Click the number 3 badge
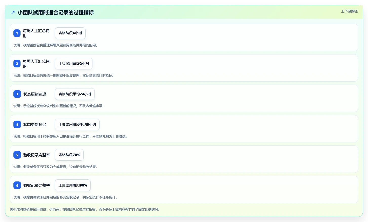 [x=17, y=94]
